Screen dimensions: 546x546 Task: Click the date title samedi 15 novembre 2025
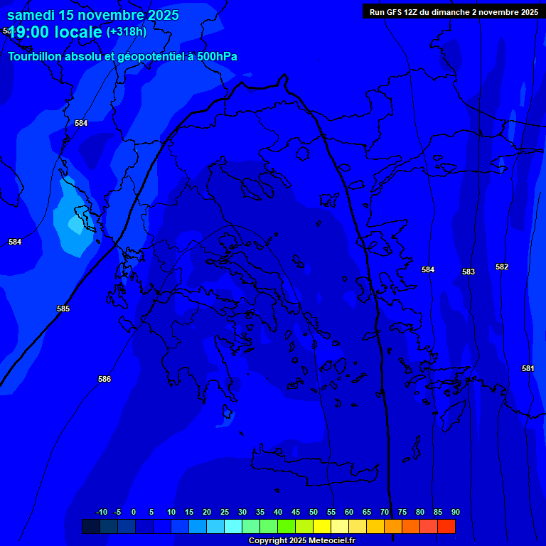pyautogui.click(x=93, y=15)
